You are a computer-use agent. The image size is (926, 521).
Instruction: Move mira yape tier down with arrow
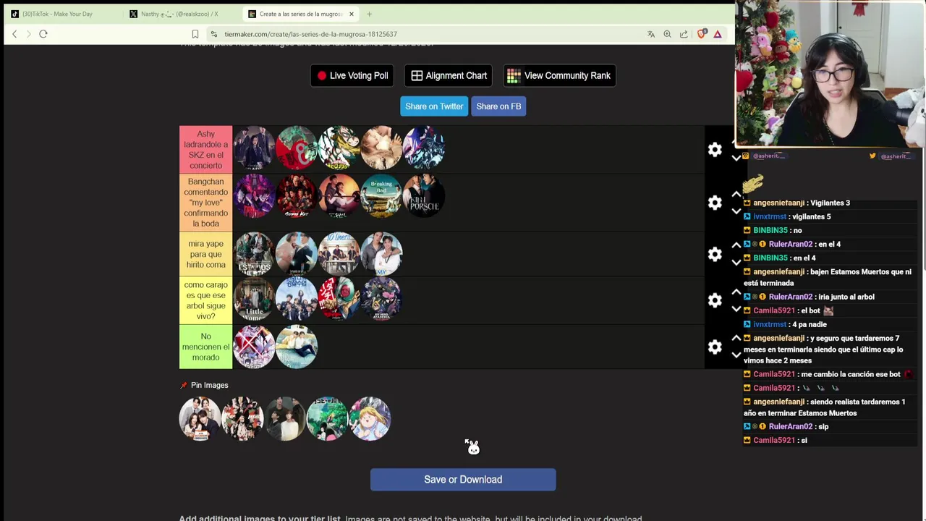pyautogui.click(x=736, y=263)
